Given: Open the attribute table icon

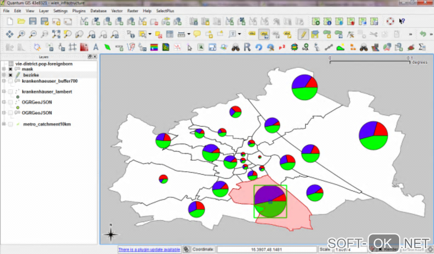Looking at the screenshot, I should pos(170,34).
